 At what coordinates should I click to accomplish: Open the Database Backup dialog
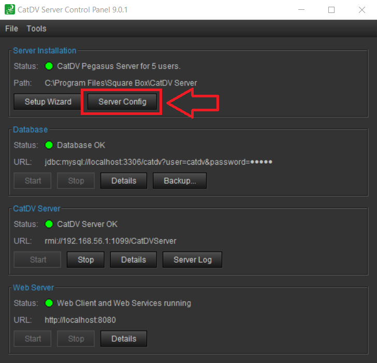click(x=180, y=181)
